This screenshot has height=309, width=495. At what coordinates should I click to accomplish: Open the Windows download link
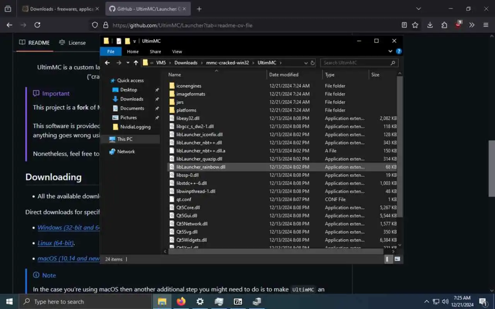pos(68,228)
